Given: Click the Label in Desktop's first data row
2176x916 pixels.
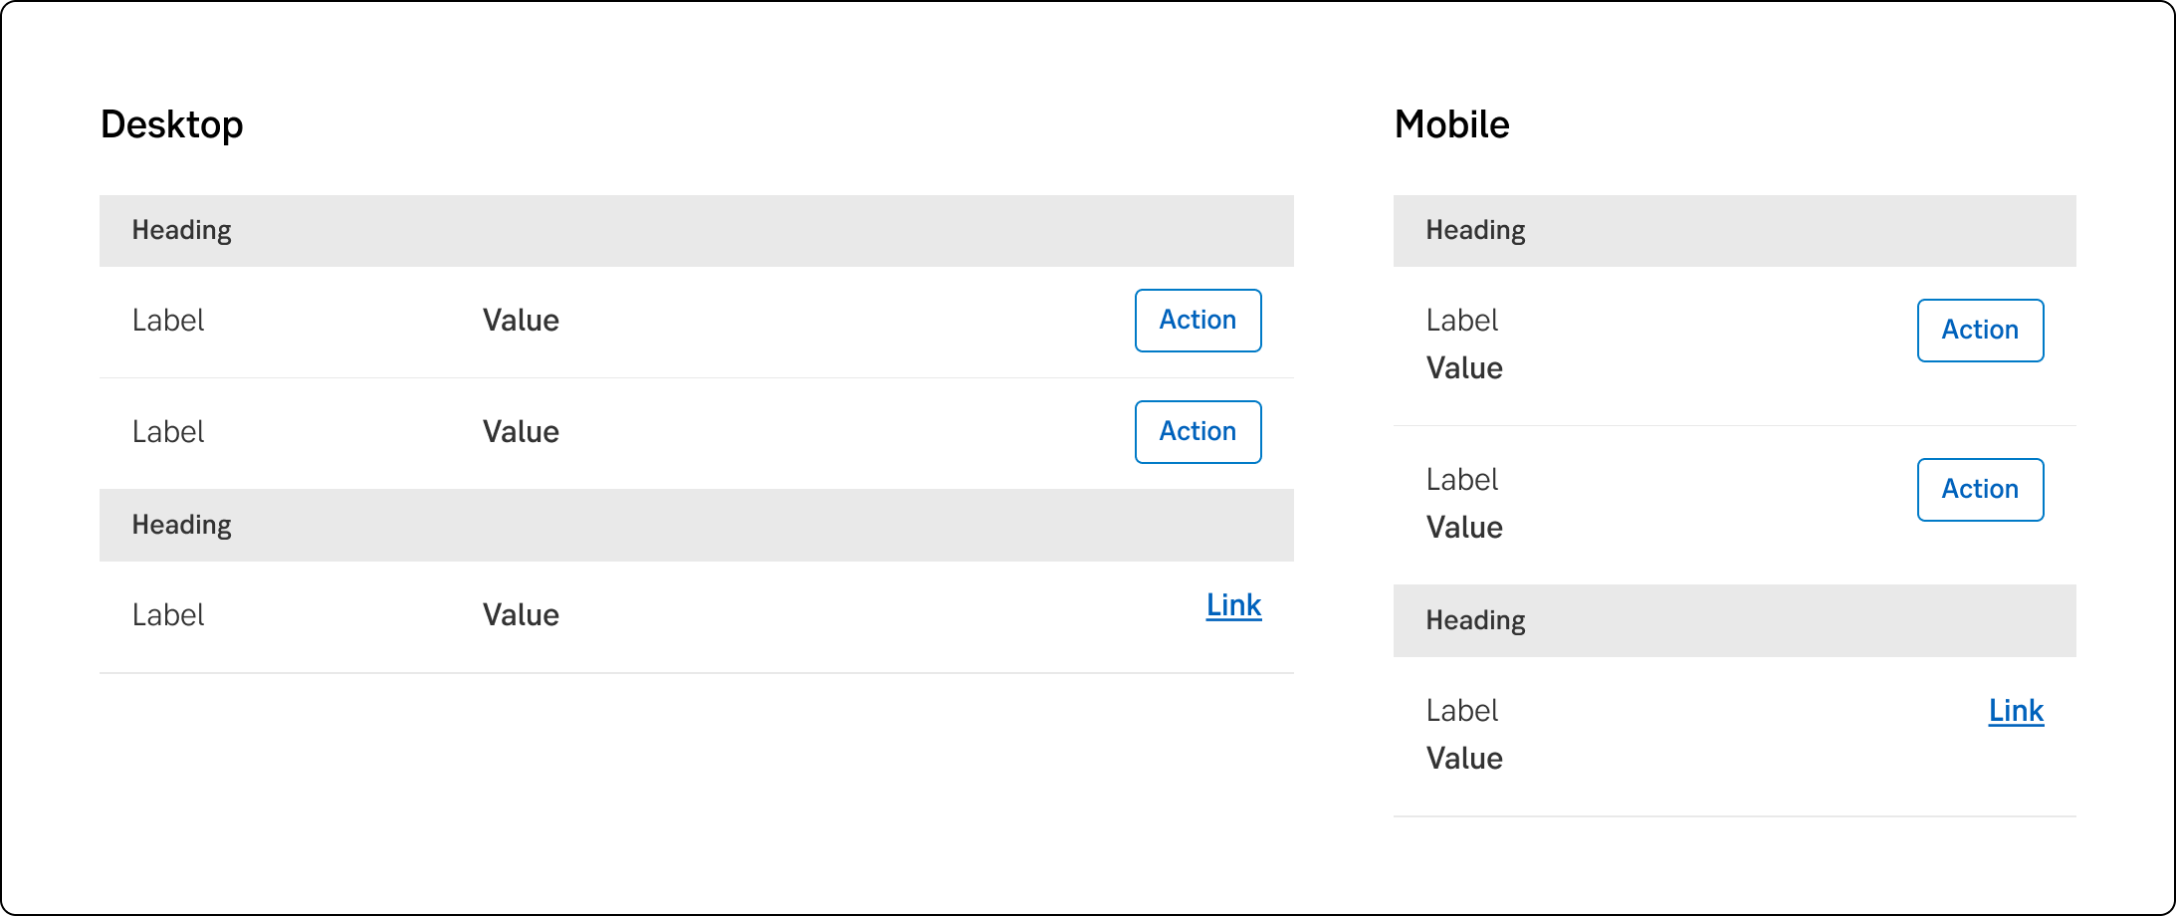Looking at the screenshot, I should click(x=168, y=321).
